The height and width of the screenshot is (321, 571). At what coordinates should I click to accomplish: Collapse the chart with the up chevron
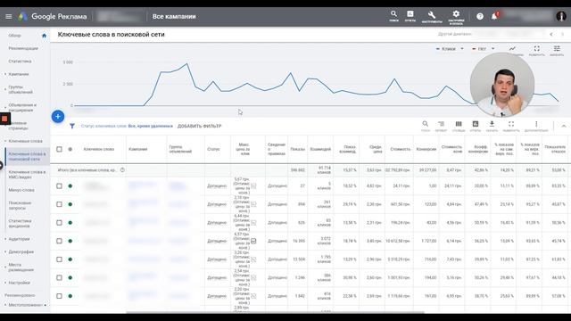564,126
